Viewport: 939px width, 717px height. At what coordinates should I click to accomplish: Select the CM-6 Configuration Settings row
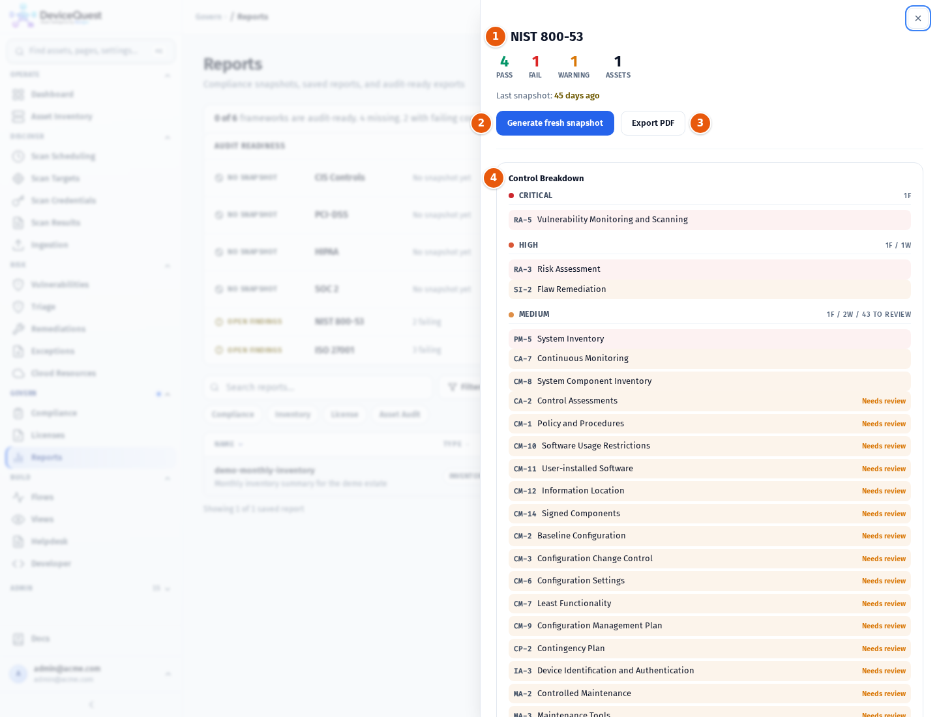pyautogui.click(x=709, y=581)
